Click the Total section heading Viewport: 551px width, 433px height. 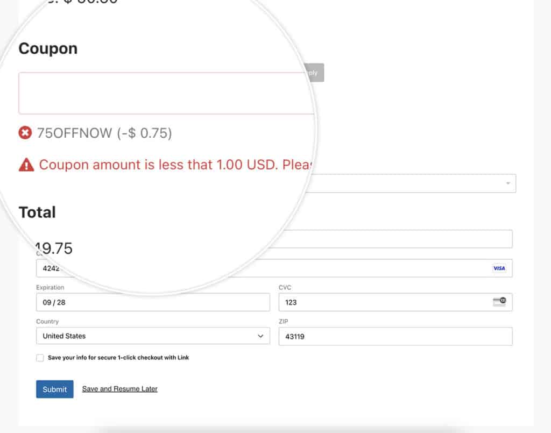[x=38, y=212]
